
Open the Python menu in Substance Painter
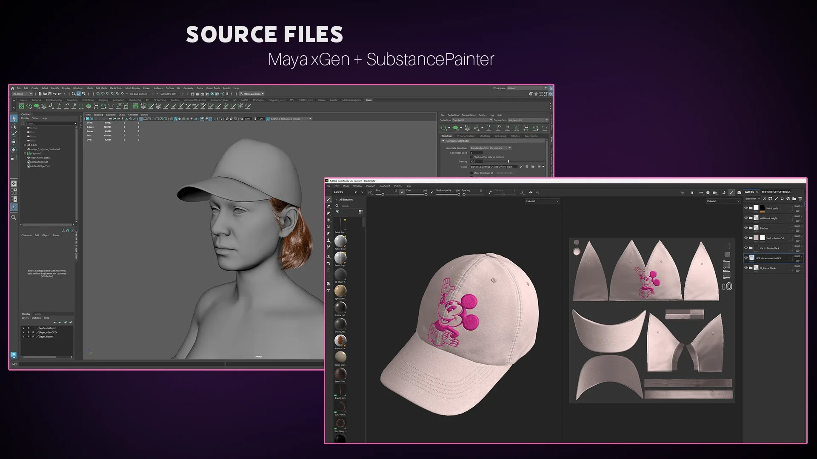point(398,186)
